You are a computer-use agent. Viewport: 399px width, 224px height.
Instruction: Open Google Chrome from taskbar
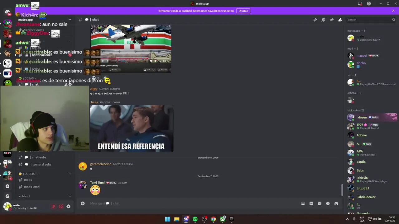click(213, 219)
